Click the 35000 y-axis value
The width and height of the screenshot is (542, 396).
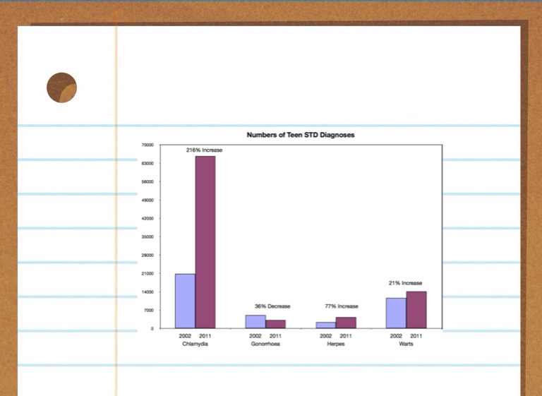point(147,237)
